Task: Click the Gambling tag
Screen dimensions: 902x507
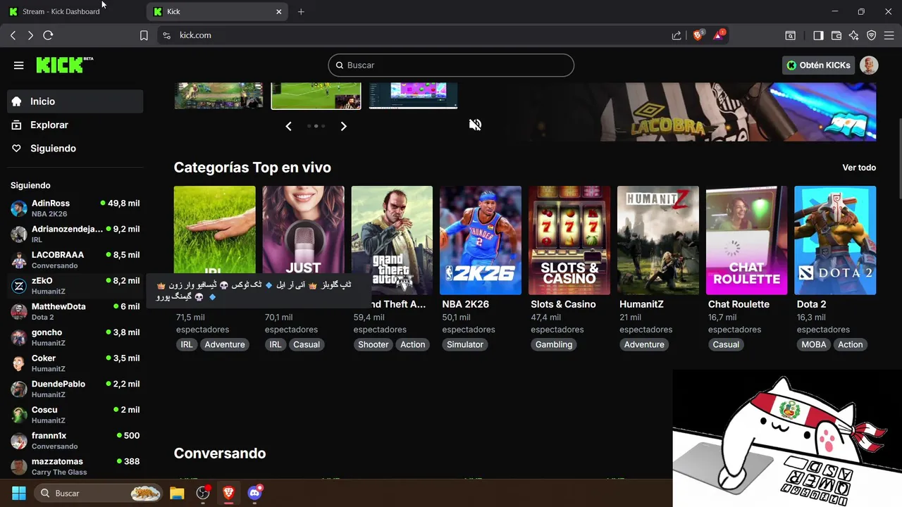Action: point(554,344)
